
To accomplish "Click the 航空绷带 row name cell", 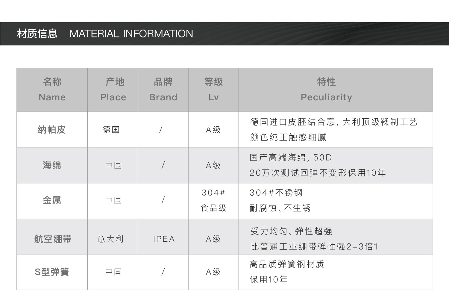I will [53, 239].
